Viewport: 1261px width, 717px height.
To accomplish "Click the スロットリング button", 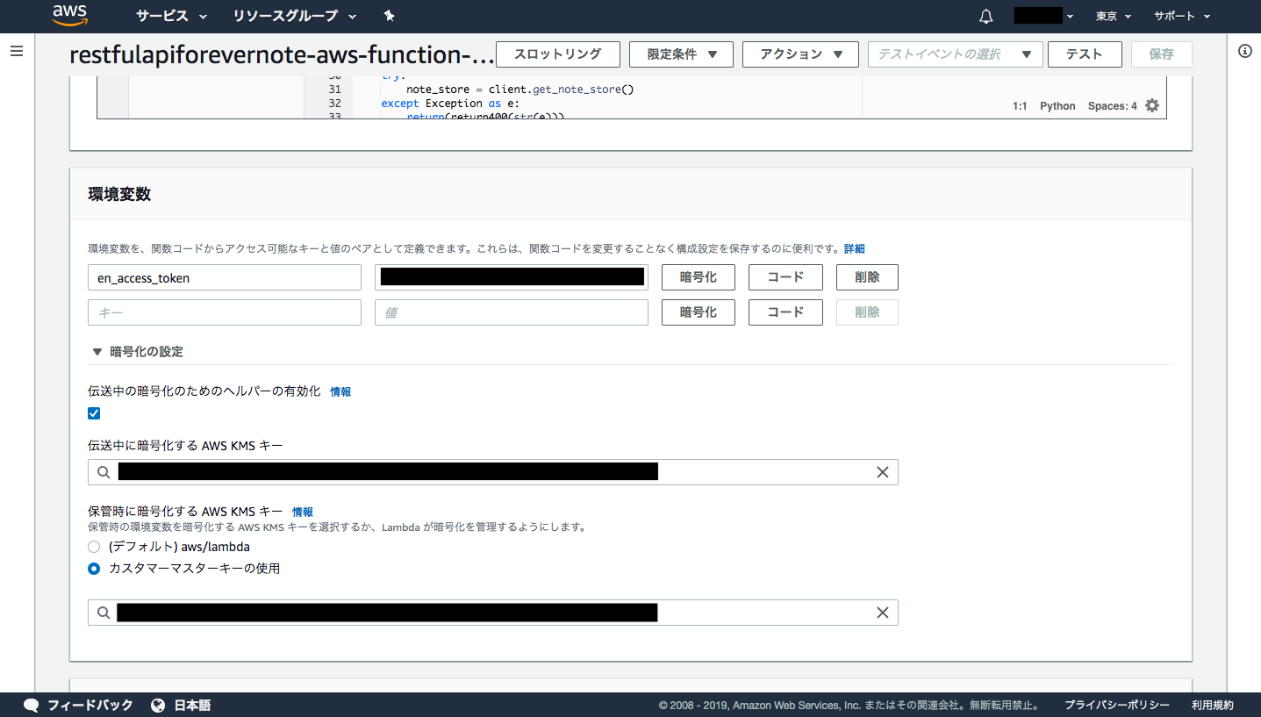I will 558,54.
